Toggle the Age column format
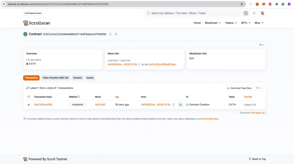The width and height of the screenshot is (294, 164). point(117,97)
